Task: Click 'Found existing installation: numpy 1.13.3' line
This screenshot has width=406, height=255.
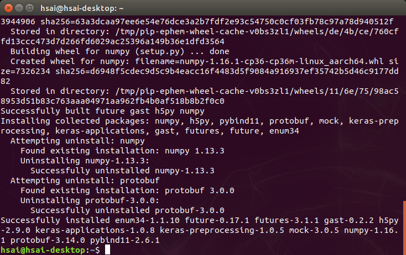Action: pos(122,151)
